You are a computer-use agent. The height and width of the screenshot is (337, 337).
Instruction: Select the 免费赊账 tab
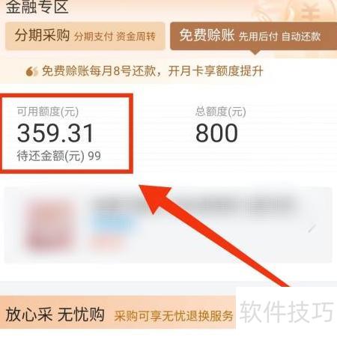253,36
